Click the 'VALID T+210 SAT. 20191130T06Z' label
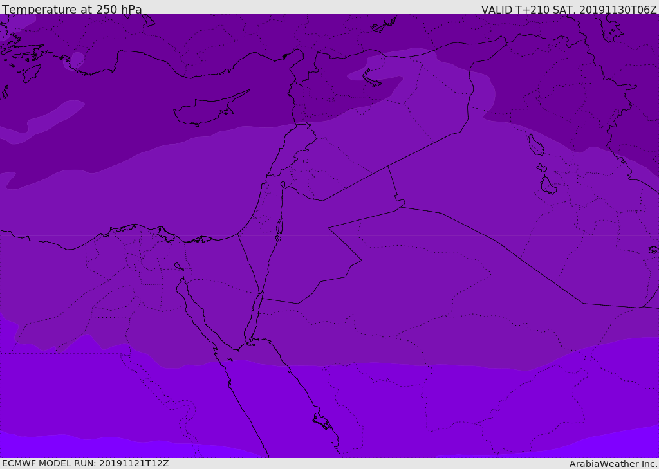 tap(569, 9)
